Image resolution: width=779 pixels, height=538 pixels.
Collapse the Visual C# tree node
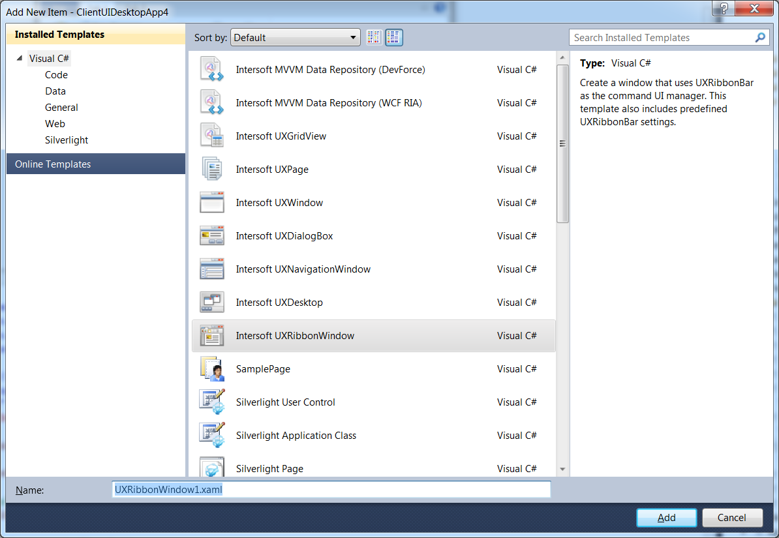click(20, 58)
